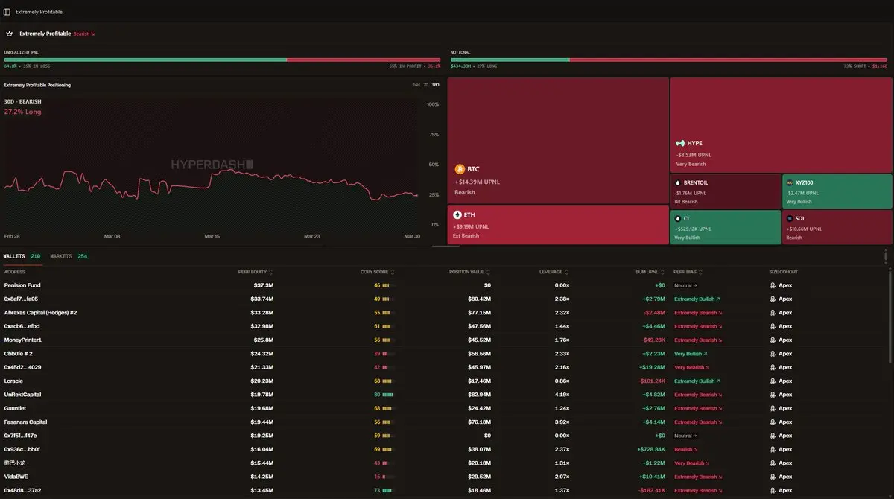This screenshot has width=894, height=499.
Task: Click the crown icon beside Extremely Profitable
Action: click(9, 34)
